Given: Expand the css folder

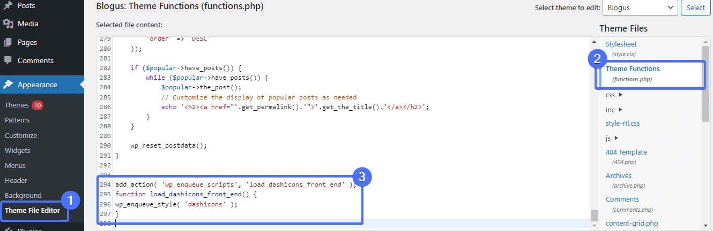Looking at the screenshot, I should pyautogui.click(x=614, y=95).
